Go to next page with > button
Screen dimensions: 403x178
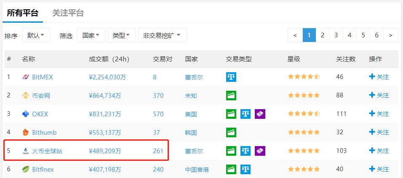click(391, 35)
